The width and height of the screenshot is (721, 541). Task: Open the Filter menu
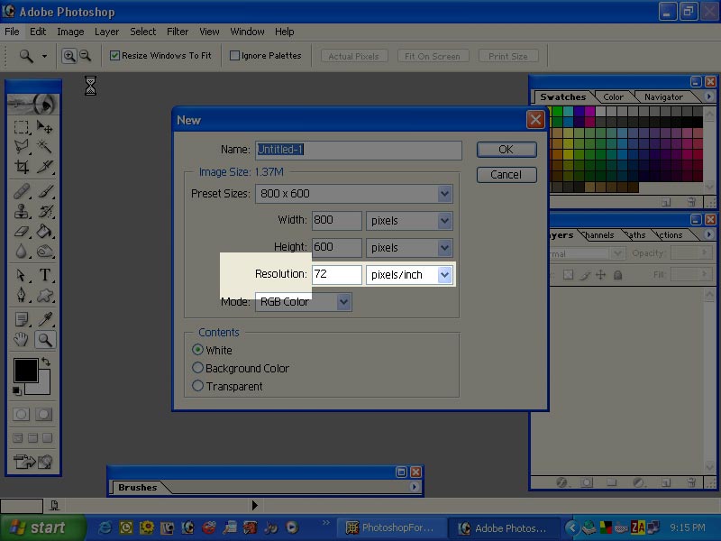tap(178, 32)
